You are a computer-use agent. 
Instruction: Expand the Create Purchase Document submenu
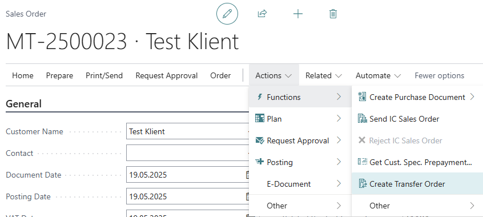point(417,97)
